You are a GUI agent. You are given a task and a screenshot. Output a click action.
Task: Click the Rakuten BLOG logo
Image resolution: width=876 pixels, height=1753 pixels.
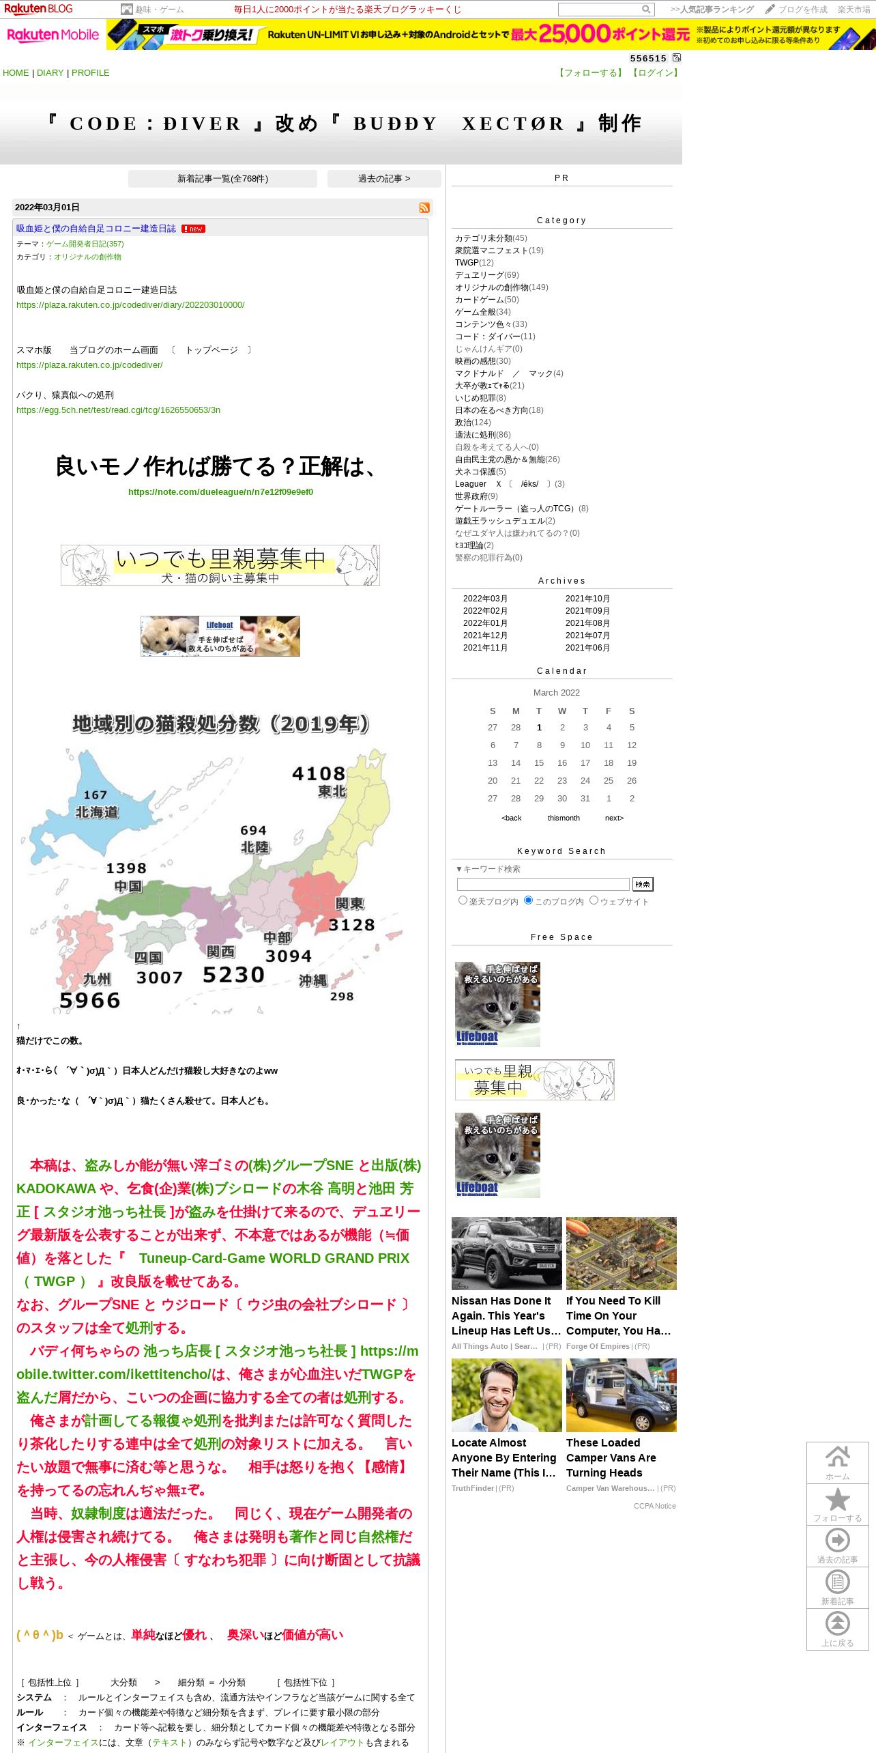[x=38, y=9]
